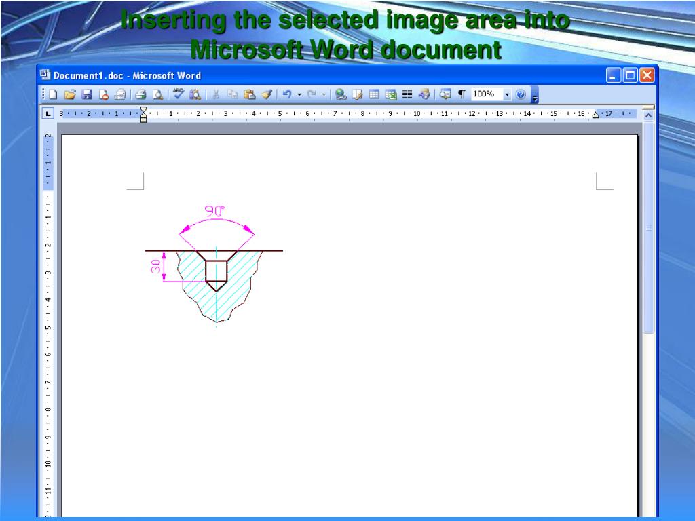
Task: Insert a table
Action: [374, 94]
